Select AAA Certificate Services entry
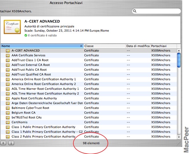 pos(89,56)
